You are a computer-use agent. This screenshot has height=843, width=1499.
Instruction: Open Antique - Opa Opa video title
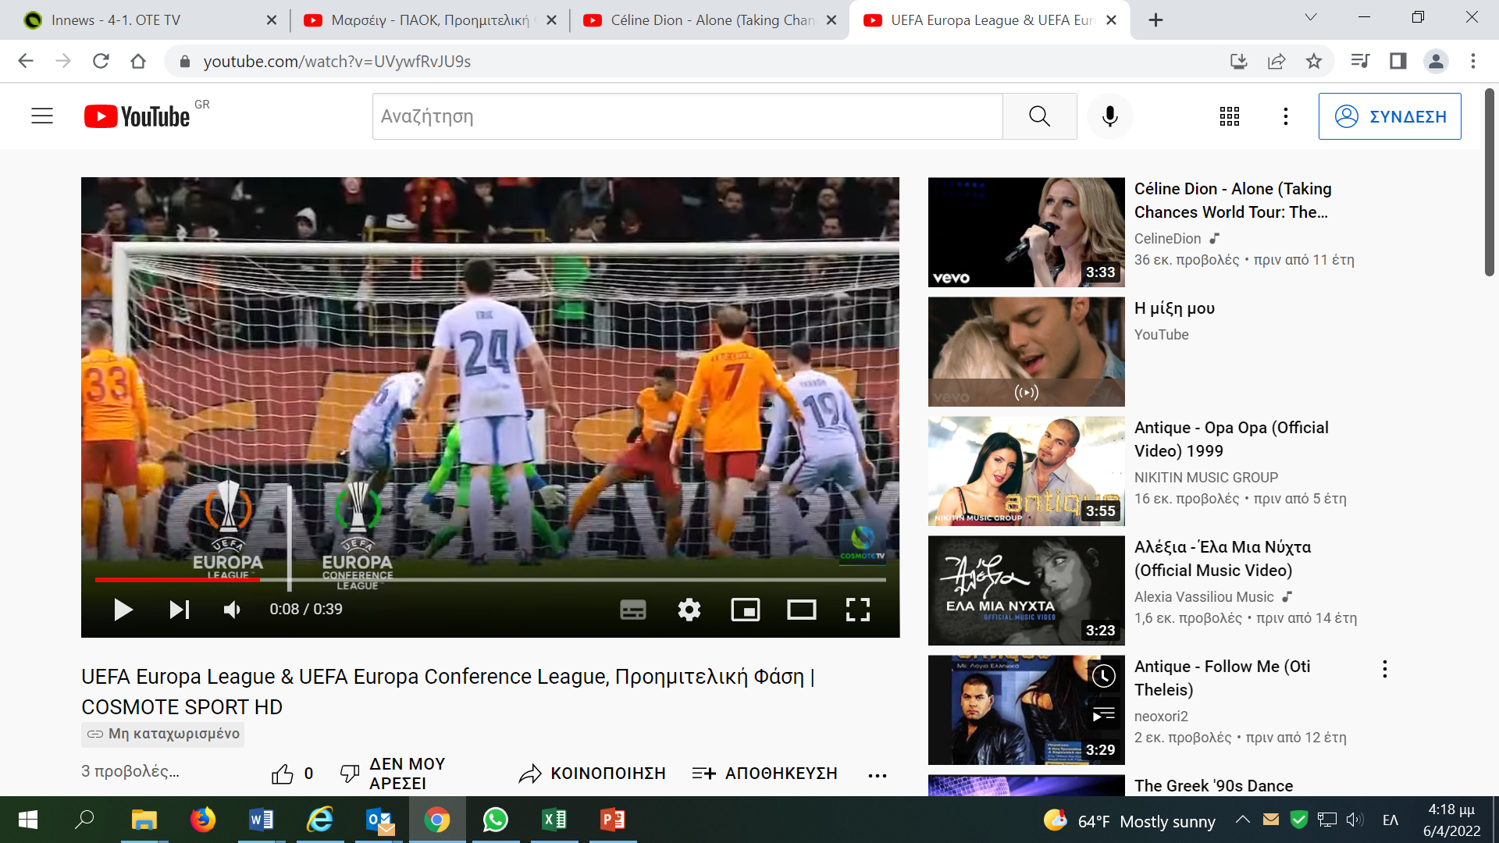1231,439
